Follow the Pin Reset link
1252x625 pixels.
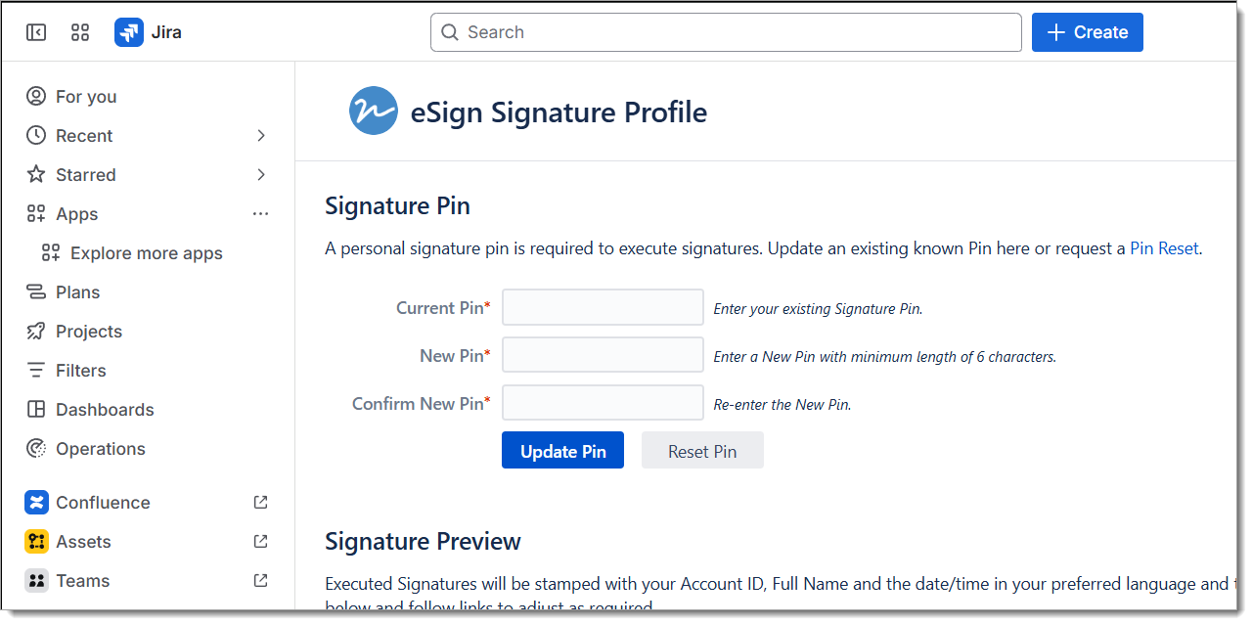pyautogui.click(x=1164, y=248)
